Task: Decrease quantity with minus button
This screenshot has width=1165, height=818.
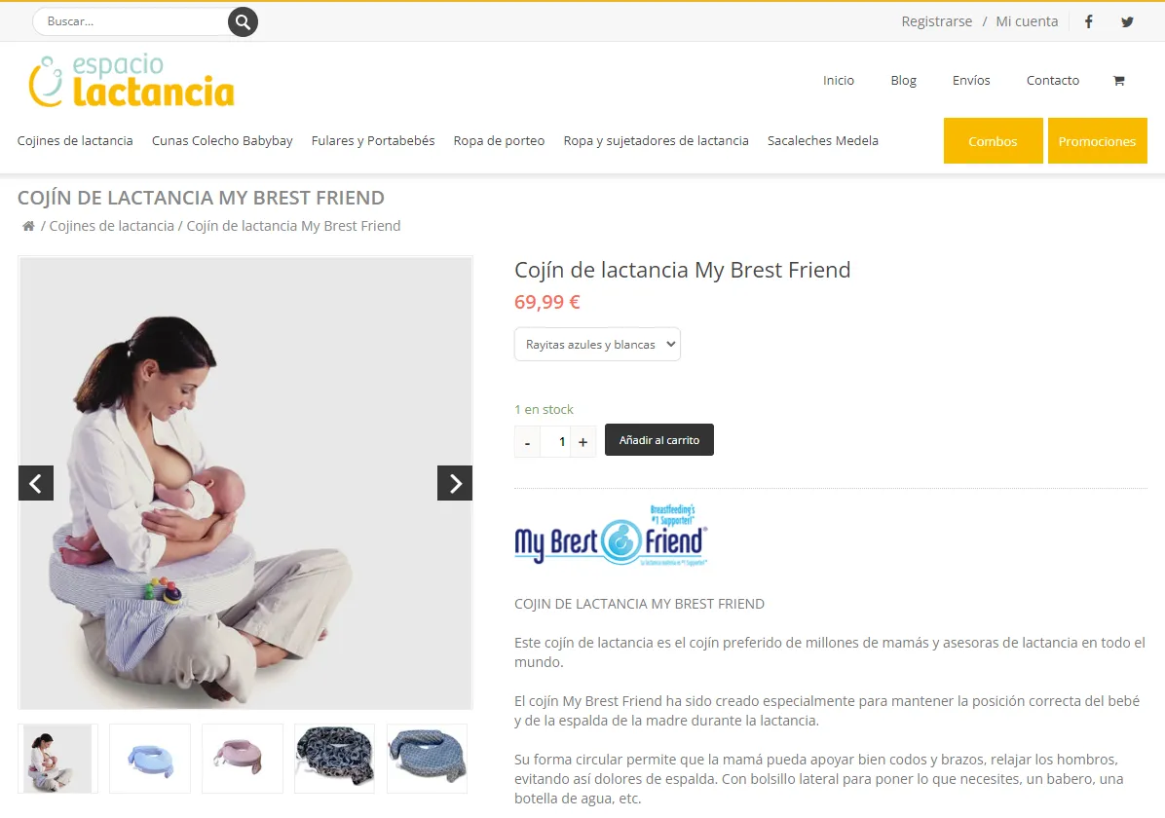Action: (528, 442)
